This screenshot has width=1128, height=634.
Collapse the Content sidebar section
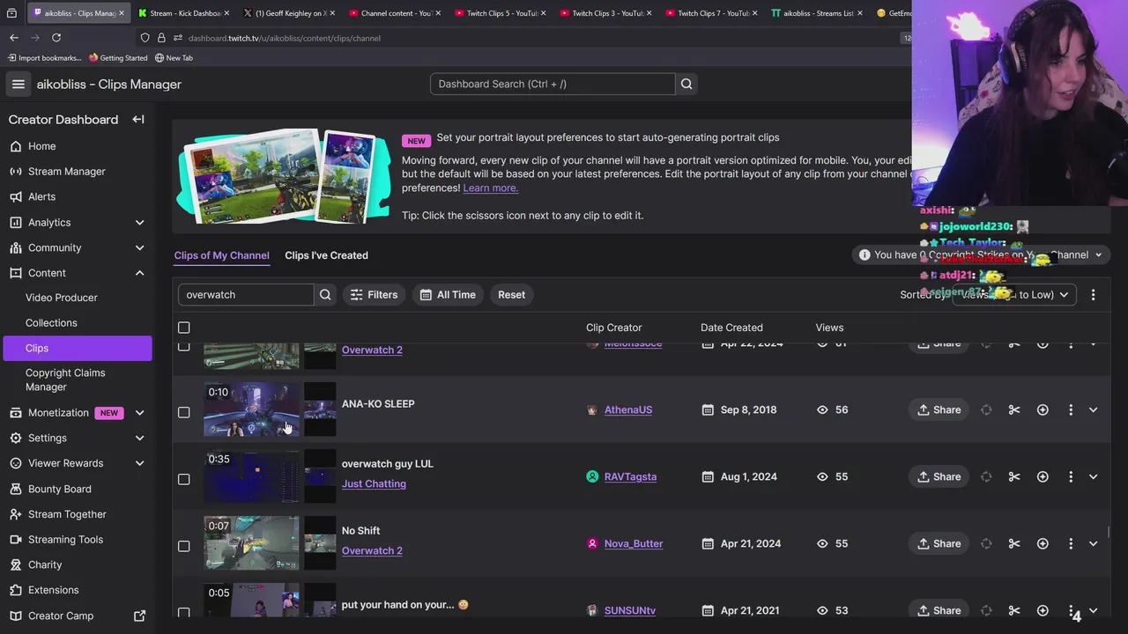(139, 273)
